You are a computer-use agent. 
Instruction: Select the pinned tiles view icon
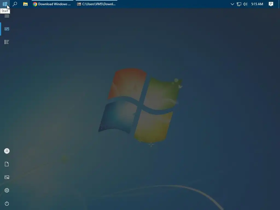tap(7, 29)
